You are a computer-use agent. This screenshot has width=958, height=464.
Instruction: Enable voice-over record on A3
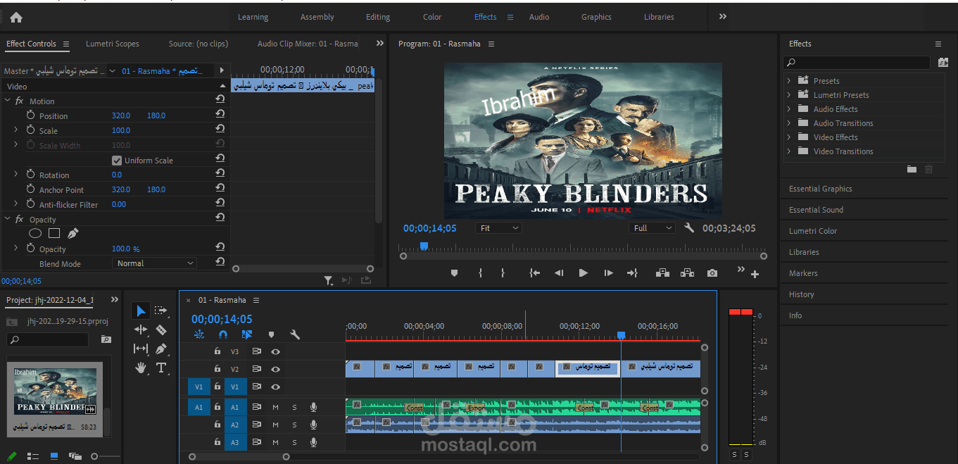click(x=313, y=442)
